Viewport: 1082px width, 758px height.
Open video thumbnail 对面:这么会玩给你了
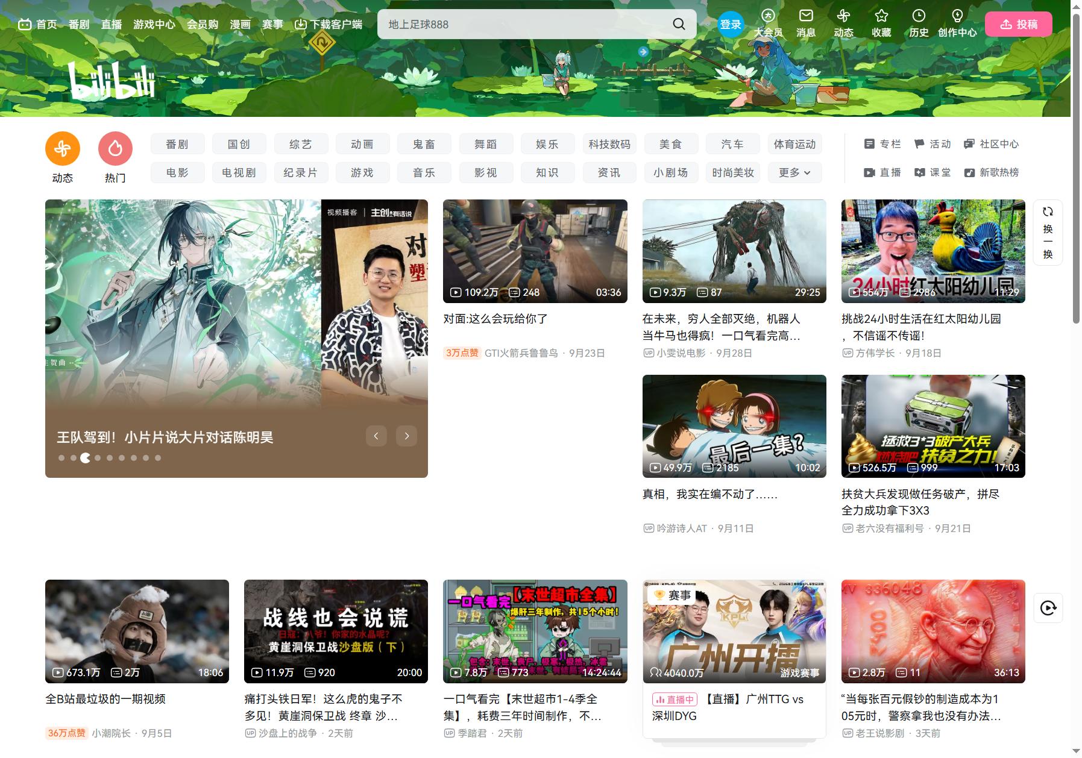(x=535, y=251)
